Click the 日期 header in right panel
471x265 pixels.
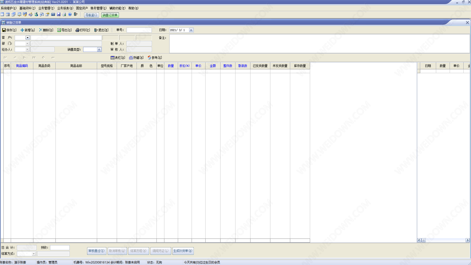[x=428, y=66]
